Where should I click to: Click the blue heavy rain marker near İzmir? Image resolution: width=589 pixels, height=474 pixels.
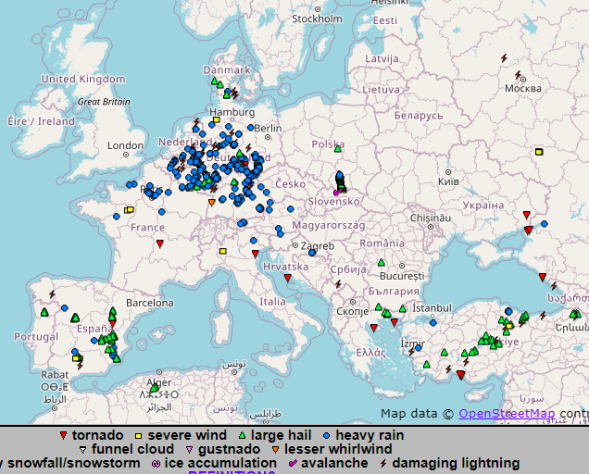point(418,348)
